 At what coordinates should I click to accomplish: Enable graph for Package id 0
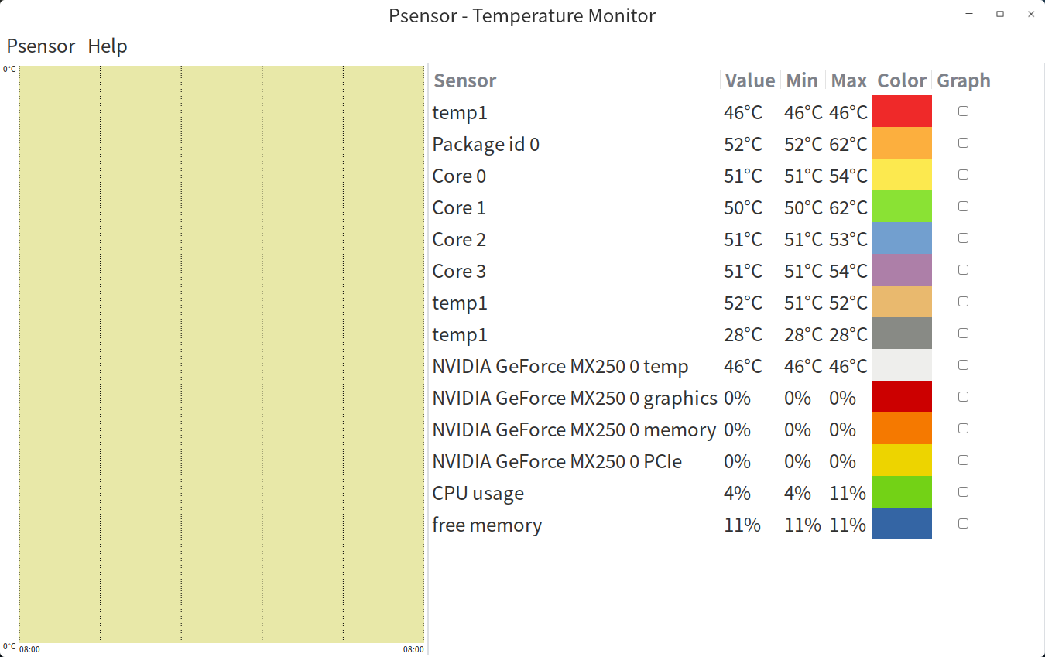click(963, 143)
